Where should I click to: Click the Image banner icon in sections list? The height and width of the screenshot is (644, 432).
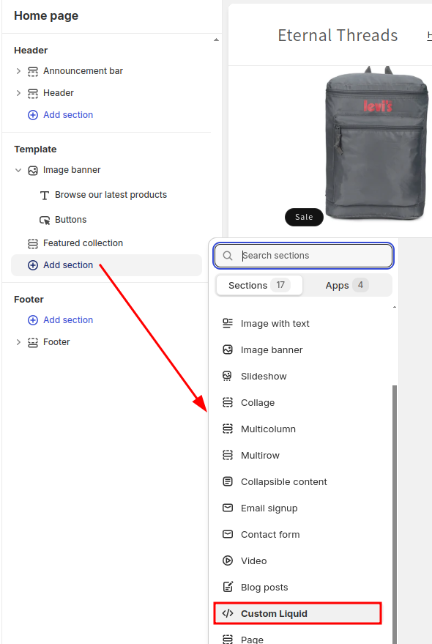(228, 349)
